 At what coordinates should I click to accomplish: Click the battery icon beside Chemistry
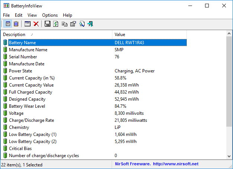[5, 127]
